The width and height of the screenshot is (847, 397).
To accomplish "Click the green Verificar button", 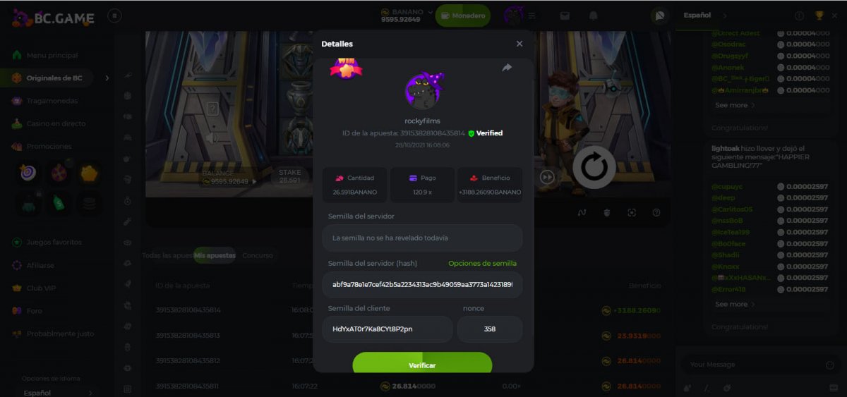I will pos(422,365).
